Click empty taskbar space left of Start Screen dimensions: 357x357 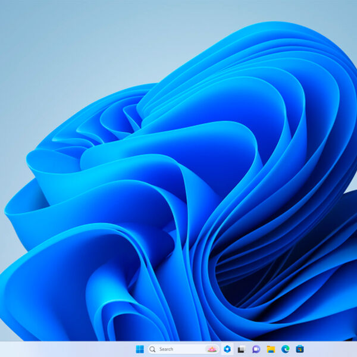(x=89, y=349)
